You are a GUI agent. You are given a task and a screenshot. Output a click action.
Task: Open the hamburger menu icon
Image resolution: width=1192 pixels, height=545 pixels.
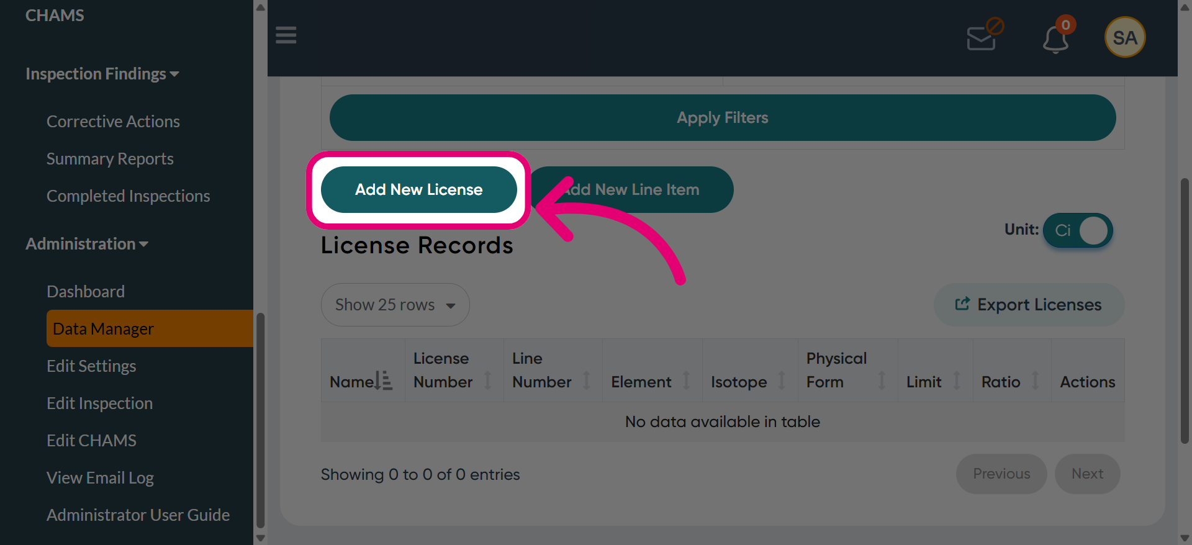coord(286,35)
